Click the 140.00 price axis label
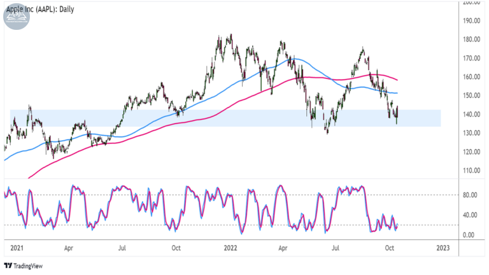 tap(471, 114)
